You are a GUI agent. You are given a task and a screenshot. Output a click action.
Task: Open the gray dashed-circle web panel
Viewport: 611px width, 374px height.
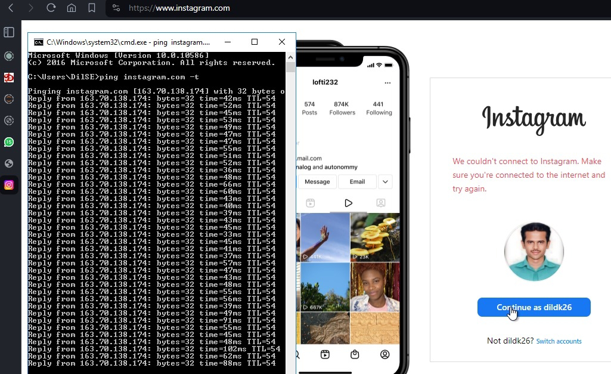[9, 120]
